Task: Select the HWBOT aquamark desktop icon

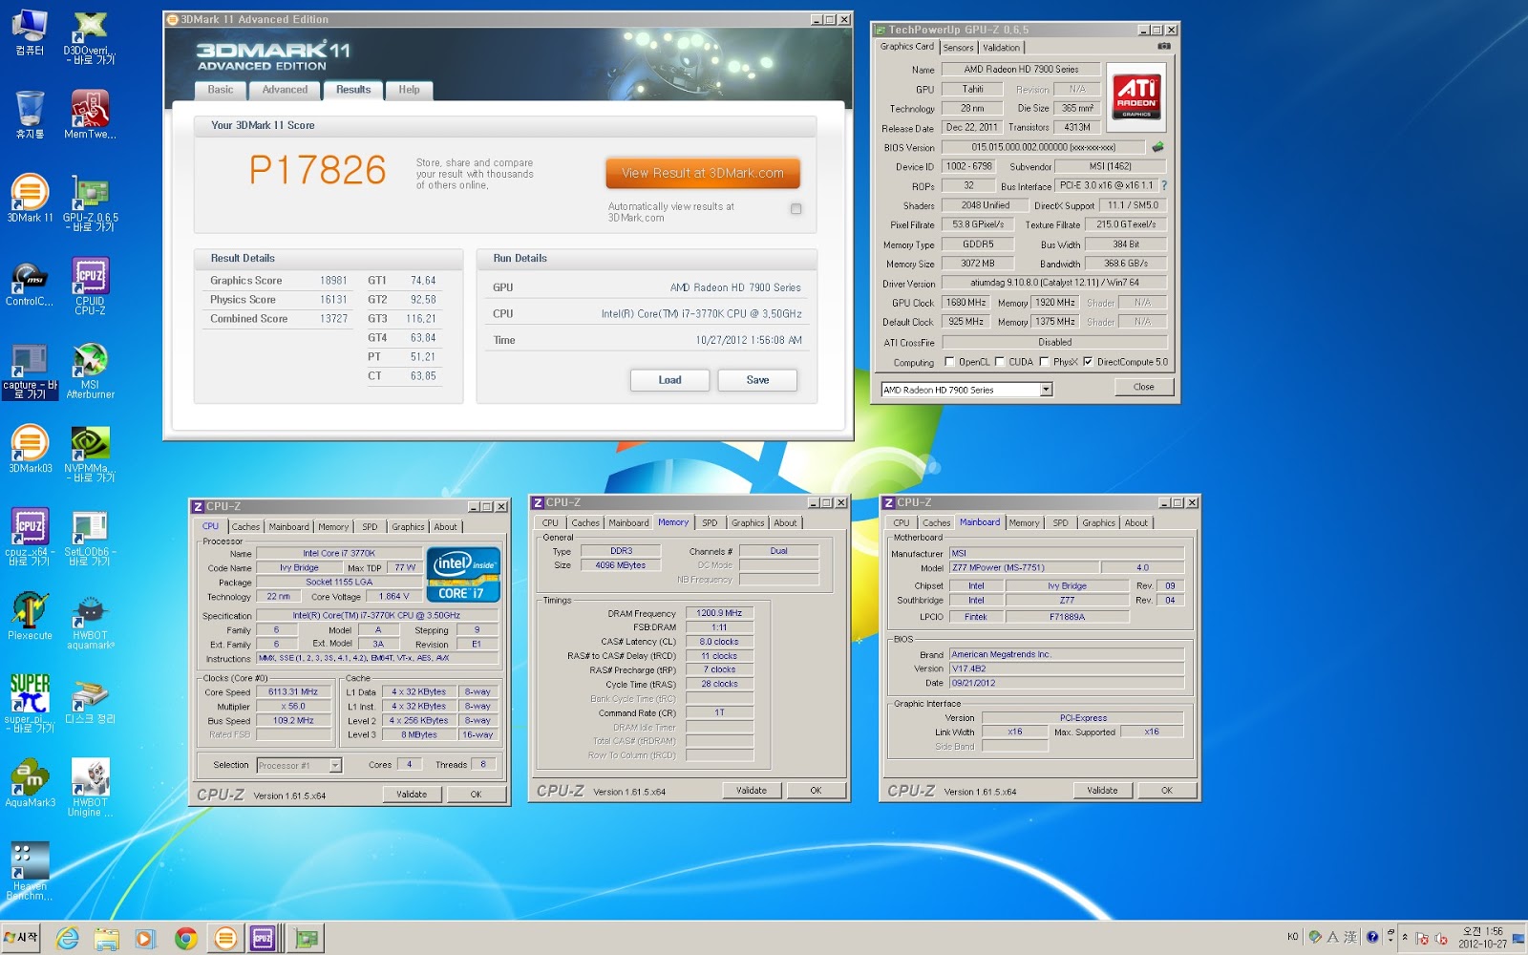Action: pos(91,621)
